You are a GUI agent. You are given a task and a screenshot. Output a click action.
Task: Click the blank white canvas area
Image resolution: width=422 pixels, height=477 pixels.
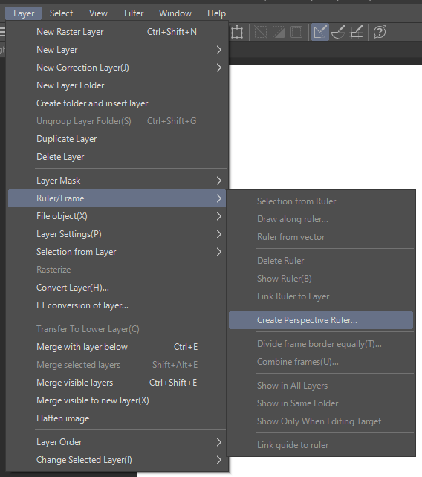tap(325, 126)
